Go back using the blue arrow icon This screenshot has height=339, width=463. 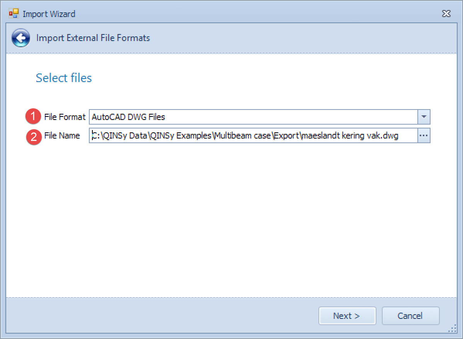[x=21, y=38]
